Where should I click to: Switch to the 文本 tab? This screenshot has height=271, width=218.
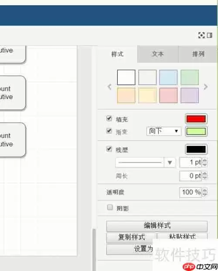158,54
